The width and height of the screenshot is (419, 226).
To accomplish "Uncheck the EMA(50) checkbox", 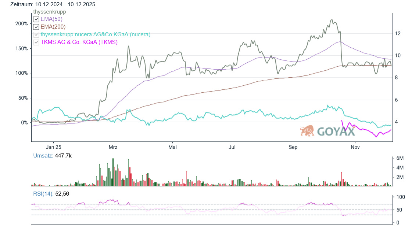I will click(36, 19).
